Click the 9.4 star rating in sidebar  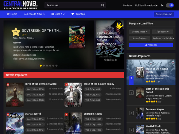click(153, 102)
